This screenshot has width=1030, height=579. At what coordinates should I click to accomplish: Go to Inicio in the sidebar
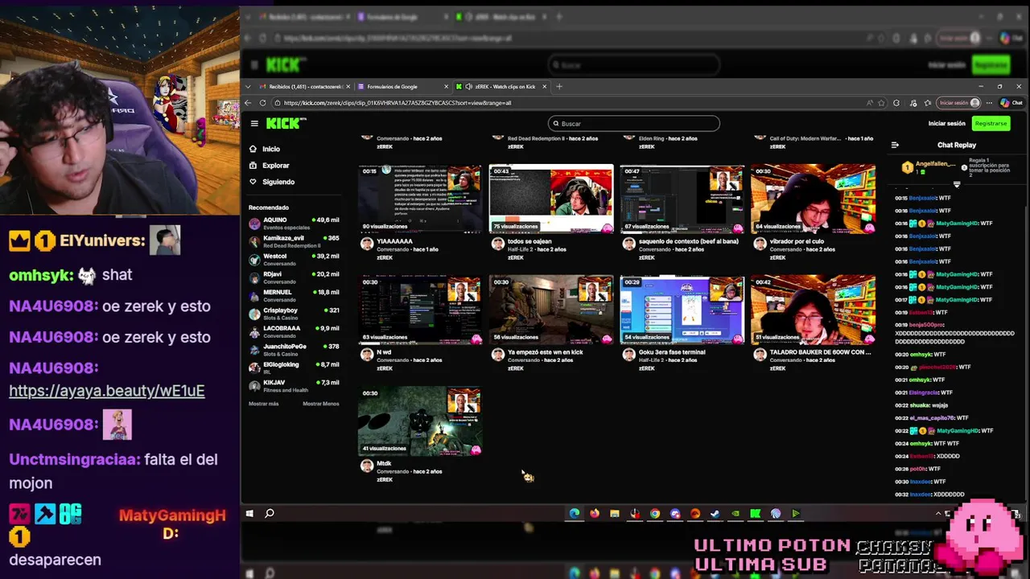[x=271, y=149]
